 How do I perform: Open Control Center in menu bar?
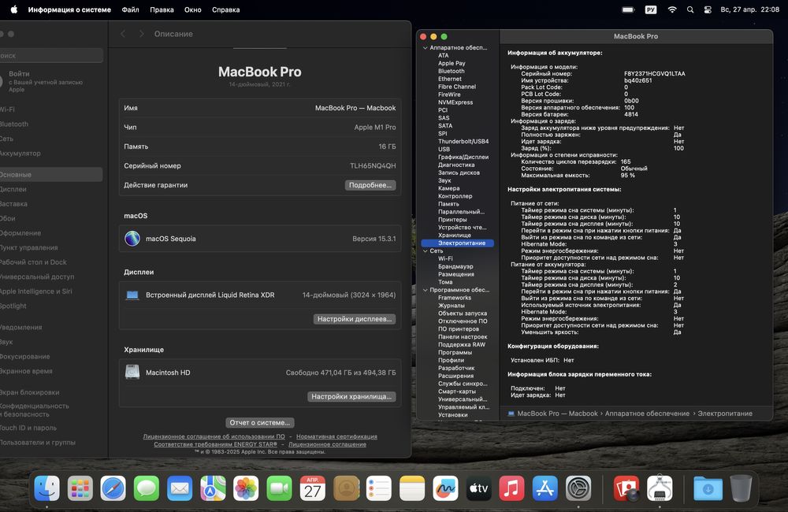[708, 9]
